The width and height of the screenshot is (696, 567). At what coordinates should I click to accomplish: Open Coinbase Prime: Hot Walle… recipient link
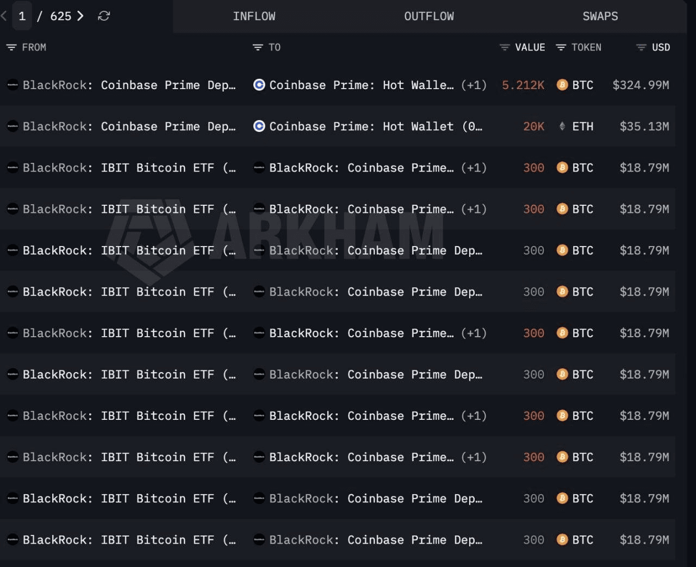click(362, 85)
